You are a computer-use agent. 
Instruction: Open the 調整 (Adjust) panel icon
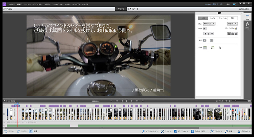click(247, 17)
